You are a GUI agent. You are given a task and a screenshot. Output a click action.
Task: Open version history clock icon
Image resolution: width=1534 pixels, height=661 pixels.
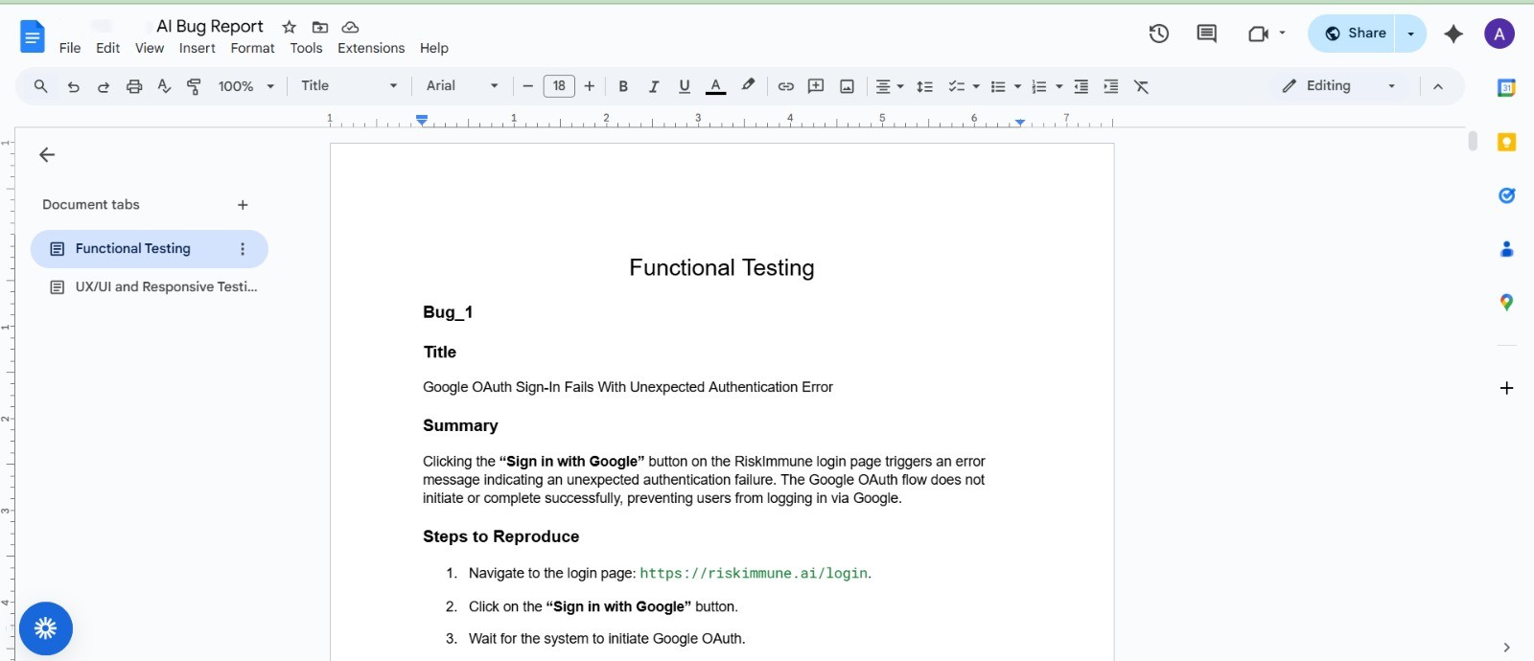[1159, 34]
